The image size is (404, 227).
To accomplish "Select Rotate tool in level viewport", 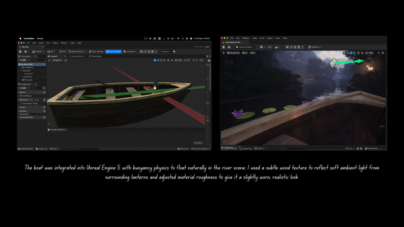I will click(x=351, y=53).
